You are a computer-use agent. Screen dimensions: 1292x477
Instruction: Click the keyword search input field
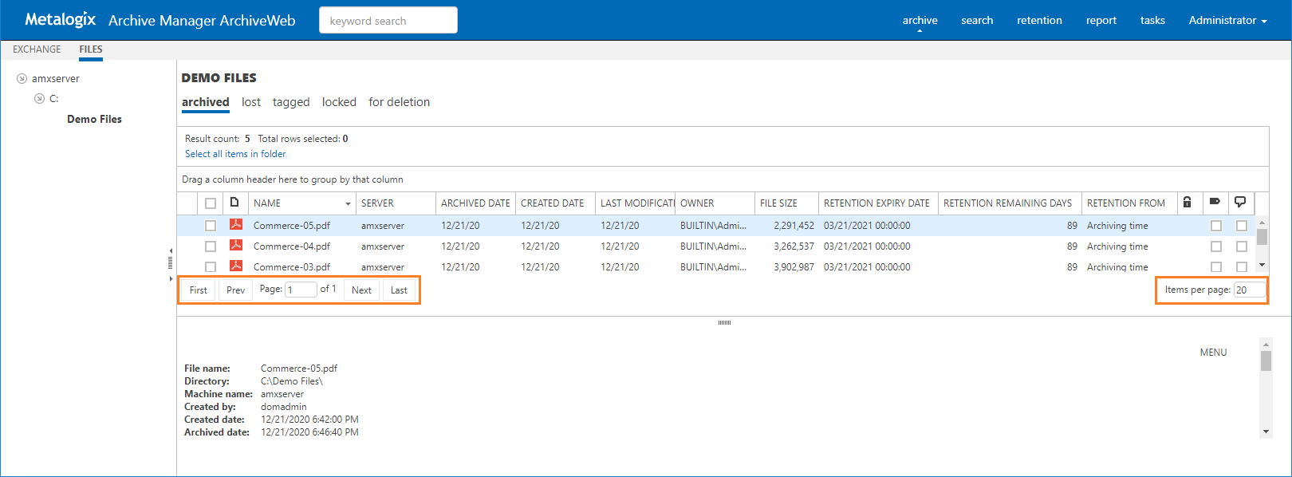point(388,21)
